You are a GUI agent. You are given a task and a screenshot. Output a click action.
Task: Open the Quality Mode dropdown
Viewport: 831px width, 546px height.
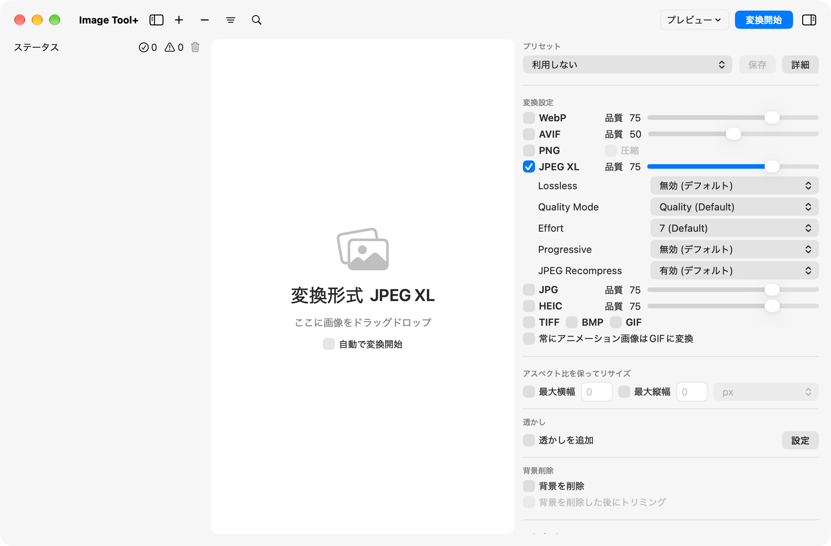coord(734,207)
